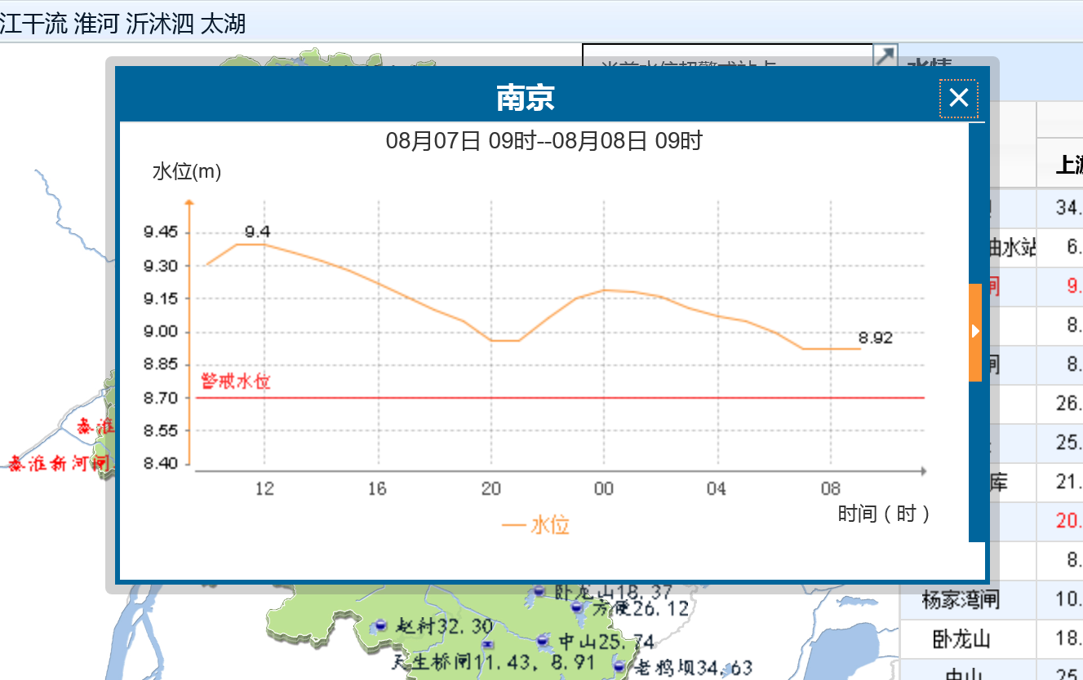Click the 上游 column header
The image size is (1083, 680).
[1069, 166]
